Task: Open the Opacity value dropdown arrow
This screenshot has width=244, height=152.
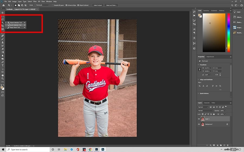Action: (x=225, y=111)
